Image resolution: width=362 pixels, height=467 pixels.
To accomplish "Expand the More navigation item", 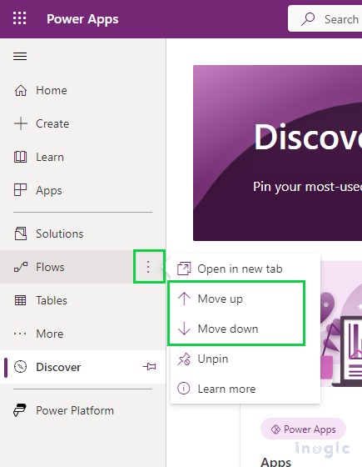I will [83, 334].
